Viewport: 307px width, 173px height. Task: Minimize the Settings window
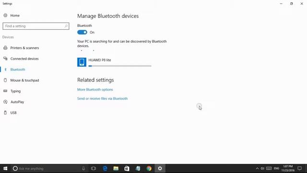coord(281,3)
